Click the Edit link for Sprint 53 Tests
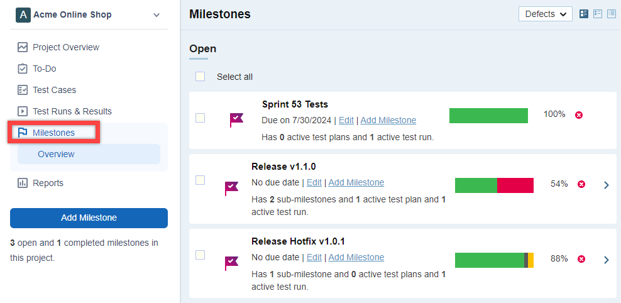This screenshot has width=621, height=303. 346,120
